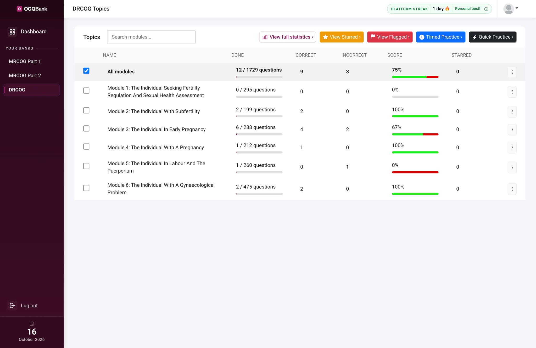The width and height of the screenshot is (536, 348).
Task: Open the Personal best info icon
Action: (486, 9)
